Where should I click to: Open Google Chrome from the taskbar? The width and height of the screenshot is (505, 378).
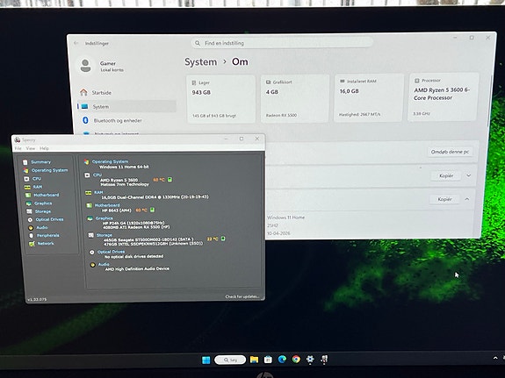[296, 359]
